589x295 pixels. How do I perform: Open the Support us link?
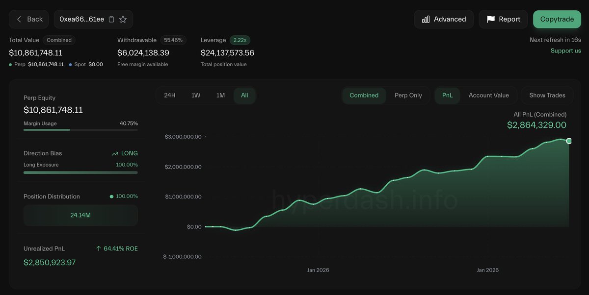click(x=565, y=51)
